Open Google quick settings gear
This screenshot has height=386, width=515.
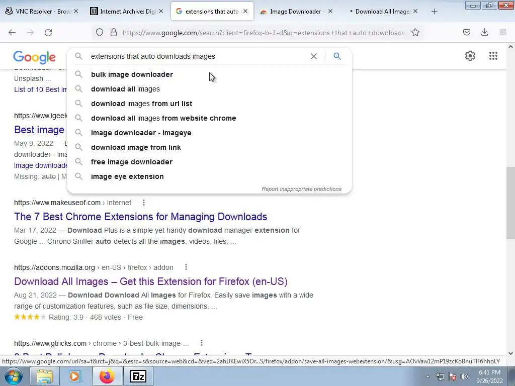point(470,56)
